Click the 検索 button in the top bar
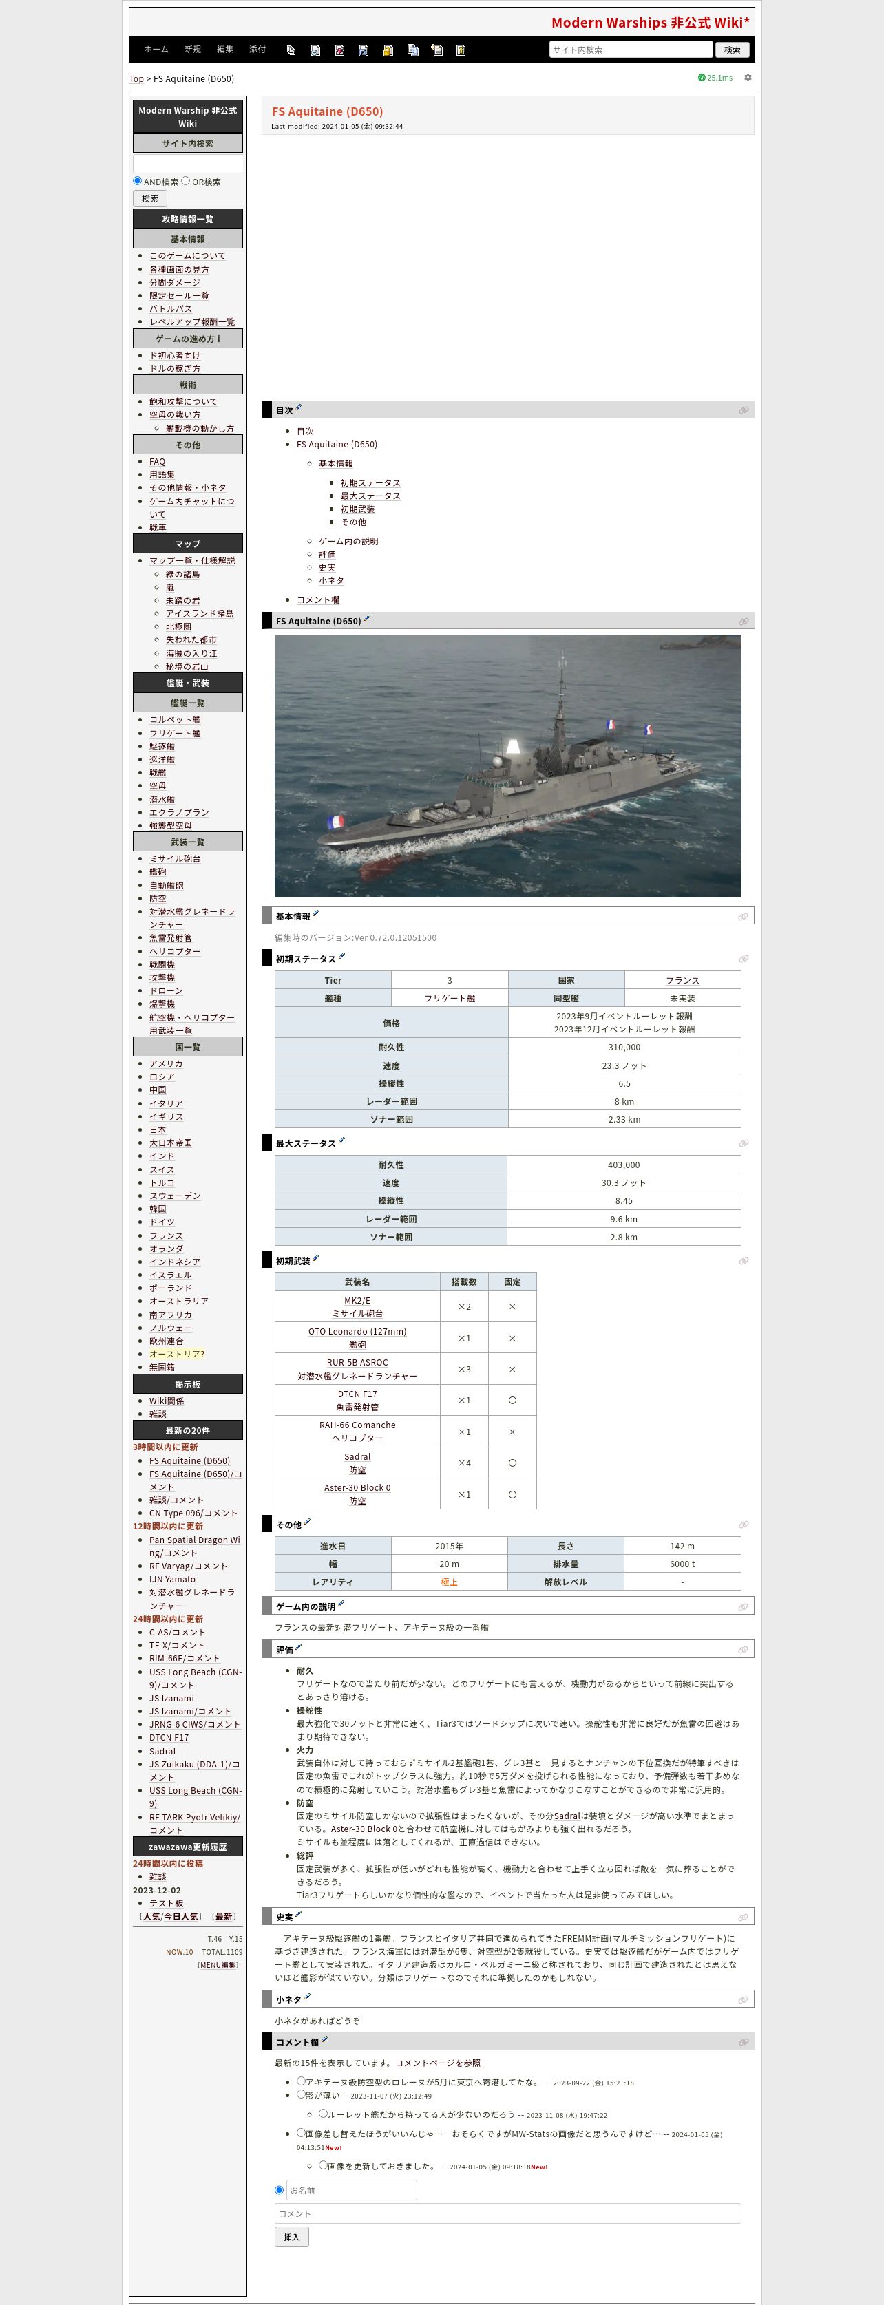 tap(732, 50)
